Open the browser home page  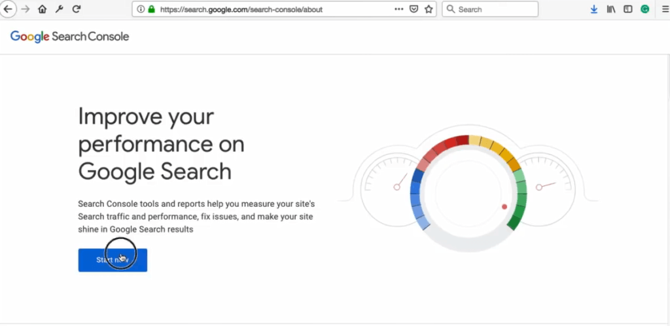[42, 9]
